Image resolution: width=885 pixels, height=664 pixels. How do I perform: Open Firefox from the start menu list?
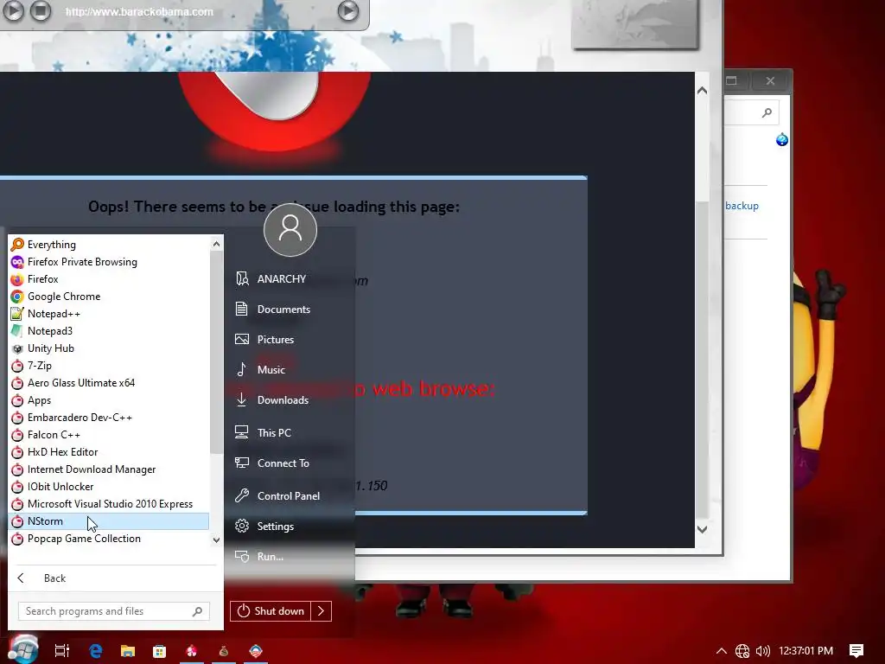click(x=108, y=279)
